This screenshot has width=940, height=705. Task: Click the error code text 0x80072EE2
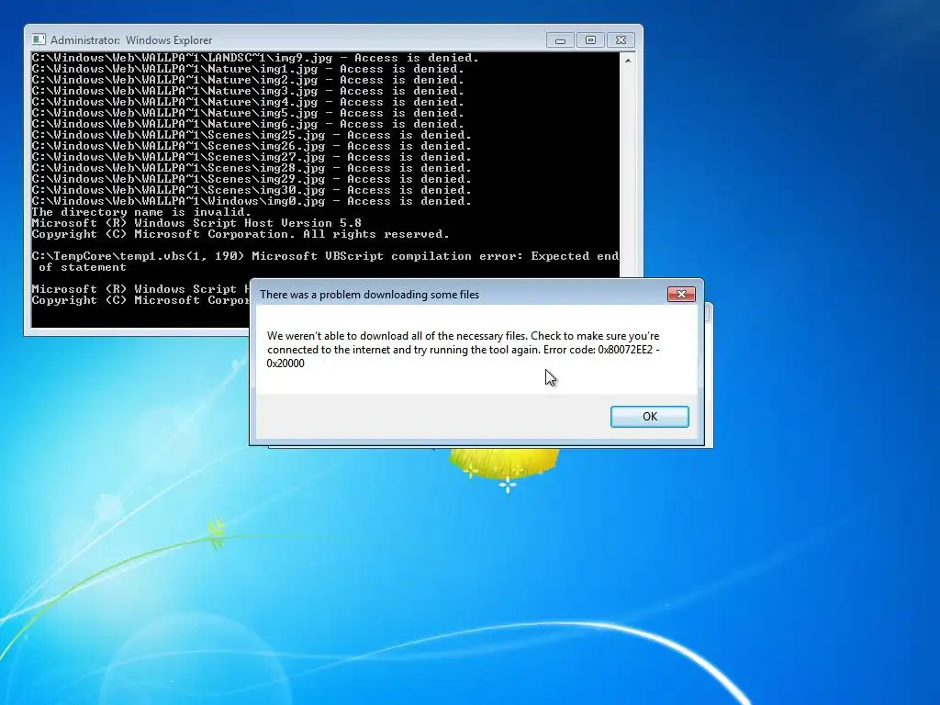[x=624, y=350]
